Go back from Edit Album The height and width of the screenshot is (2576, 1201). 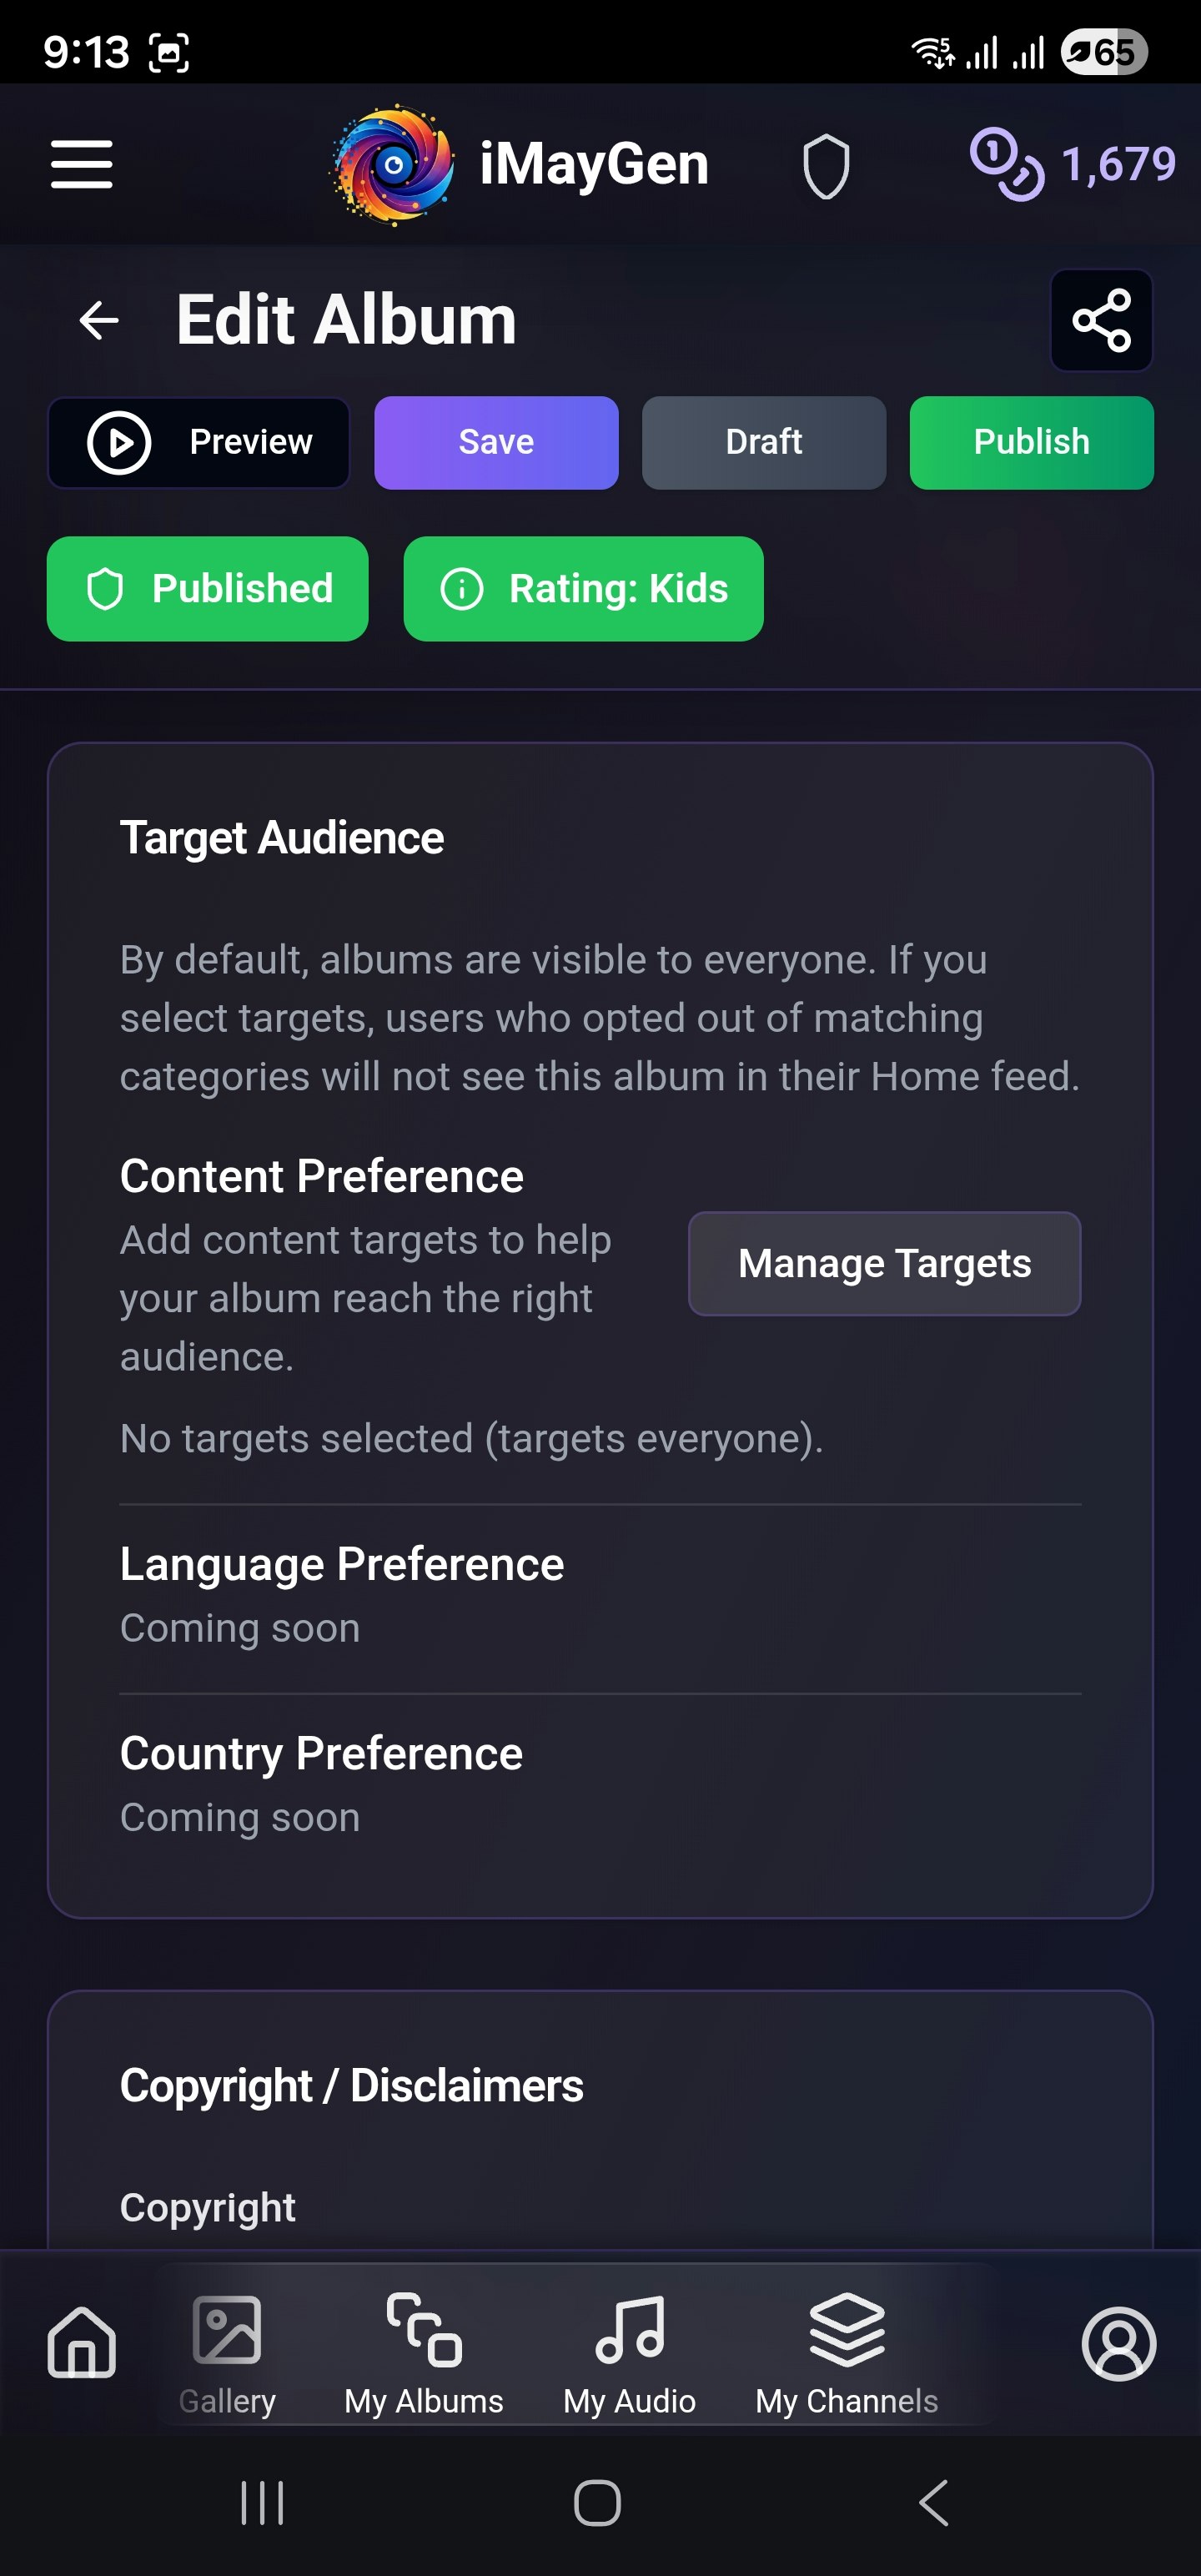pos(99,320)
